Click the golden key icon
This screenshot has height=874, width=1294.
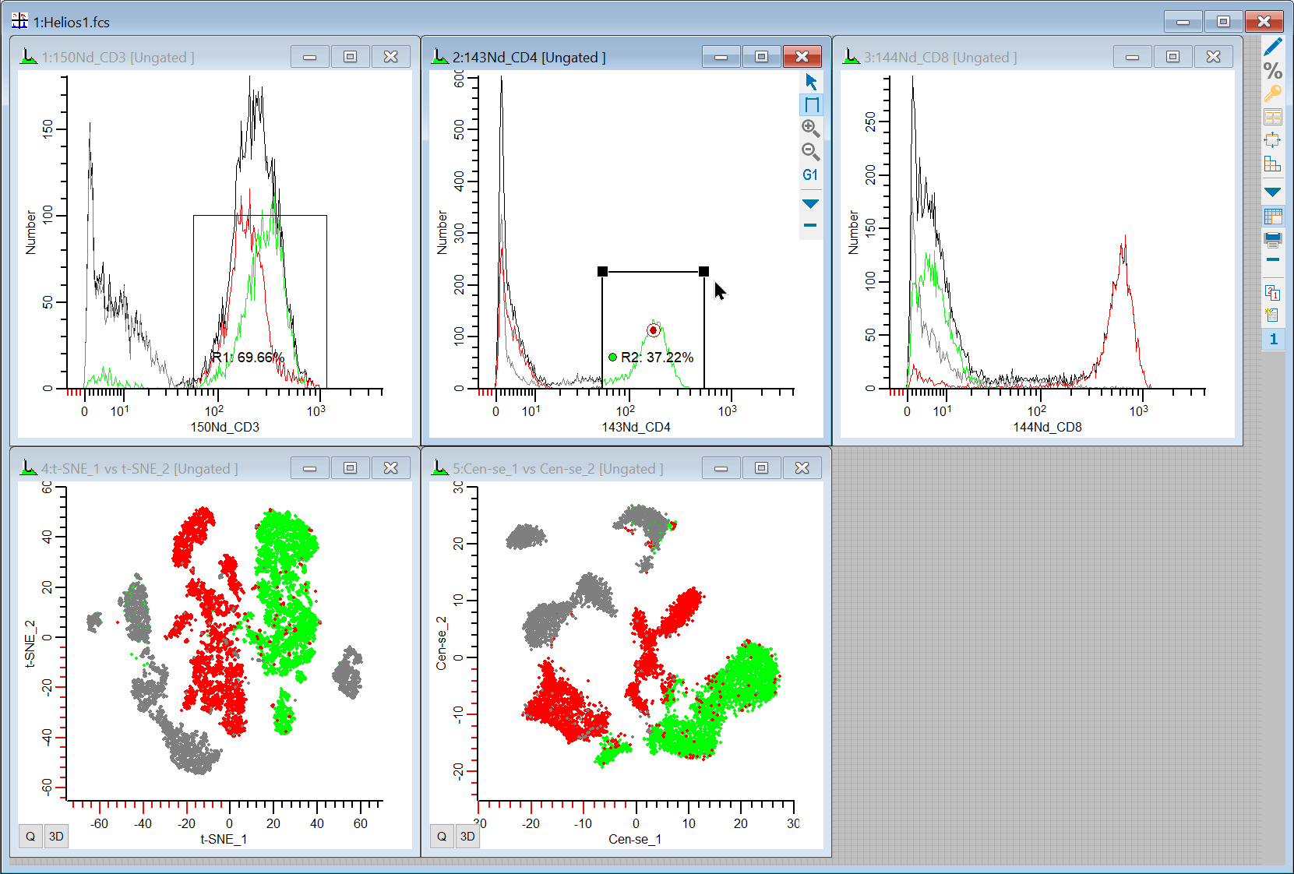click(x=1272, y=94)
